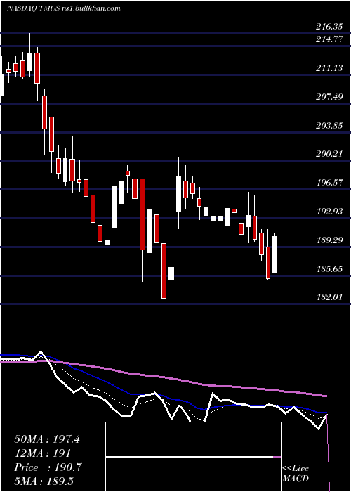
Task: Click the 214.77 price level label
Action: coord(329,39)
